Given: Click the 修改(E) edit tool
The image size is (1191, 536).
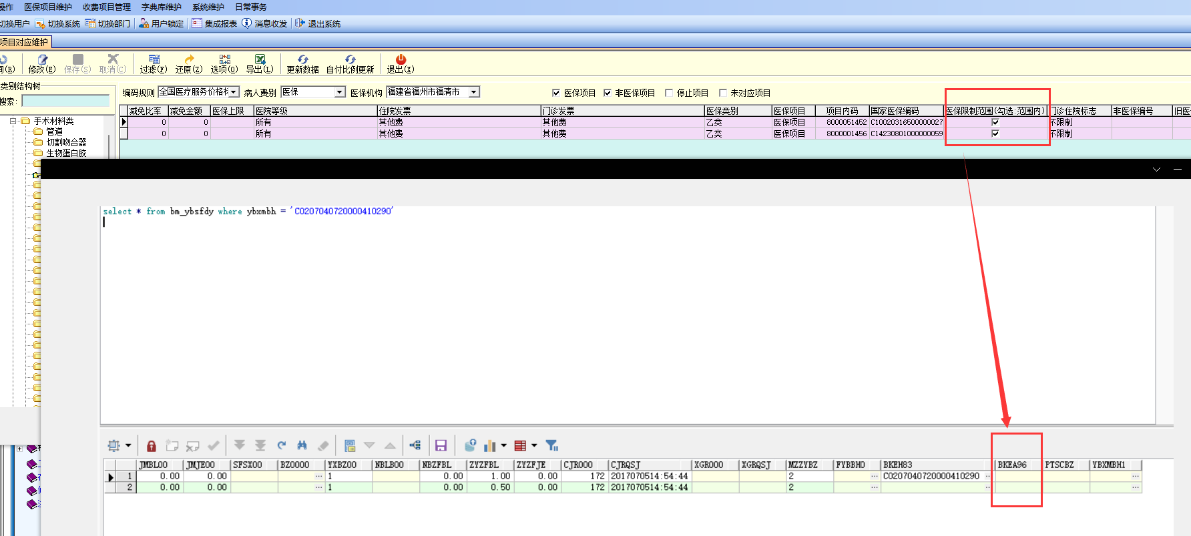Looking at the screenshot, I should pos(42,64).
